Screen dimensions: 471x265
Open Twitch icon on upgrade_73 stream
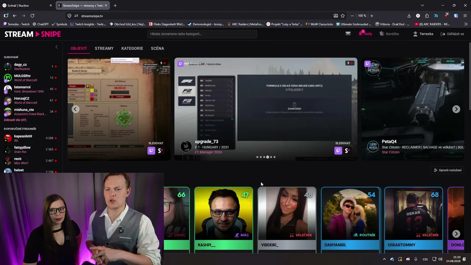(x=338, y=151)
